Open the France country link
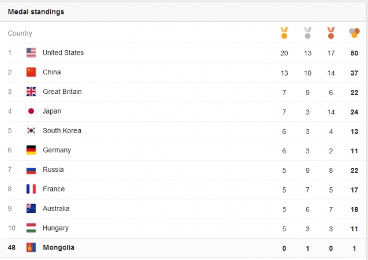This screenshot has width=368, height=260. click(54, 189)
